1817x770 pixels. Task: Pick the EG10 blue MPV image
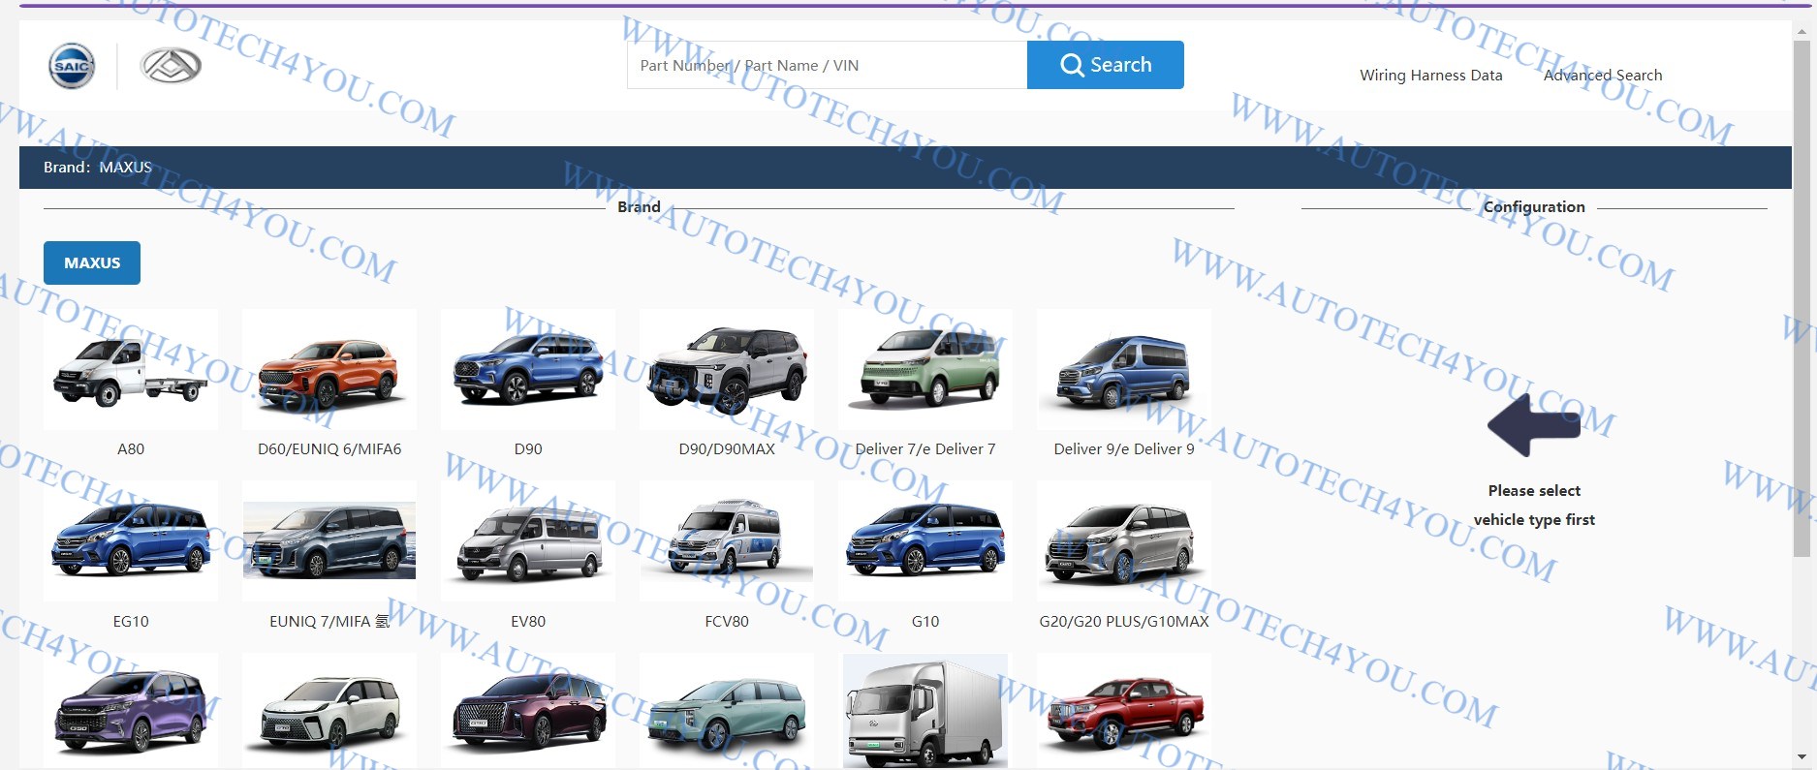(131, 541)
